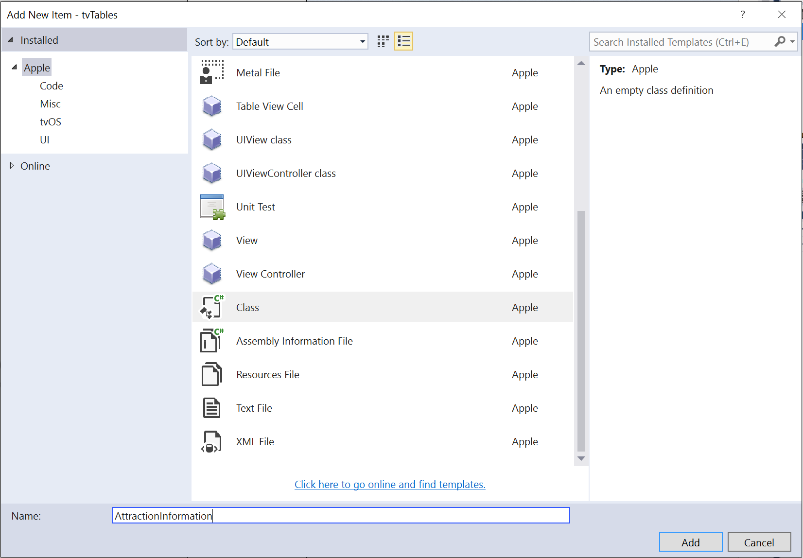
Task: Click the Assembly Information File icon
Action: (211, 340)
